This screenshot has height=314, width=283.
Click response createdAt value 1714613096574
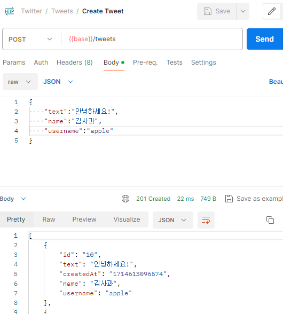(138, 274)
